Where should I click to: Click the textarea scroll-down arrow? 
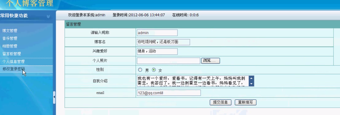point(251,83)
